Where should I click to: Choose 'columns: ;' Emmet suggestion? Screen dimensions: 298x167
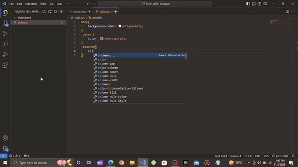coord(140,55)
